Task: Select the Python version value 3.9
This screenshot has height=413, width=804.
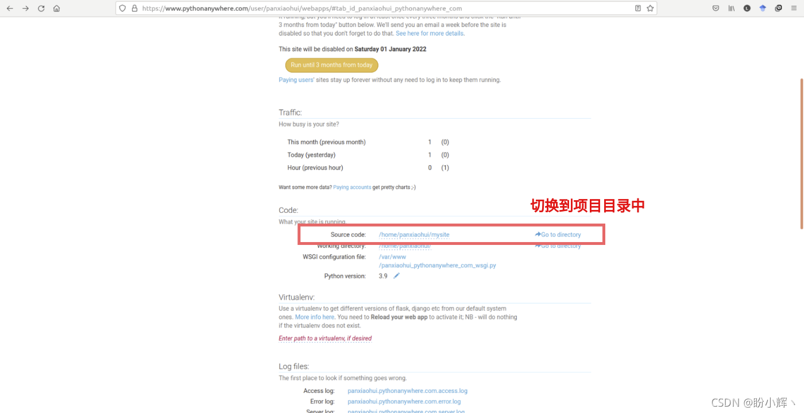Action: [383, 276]
